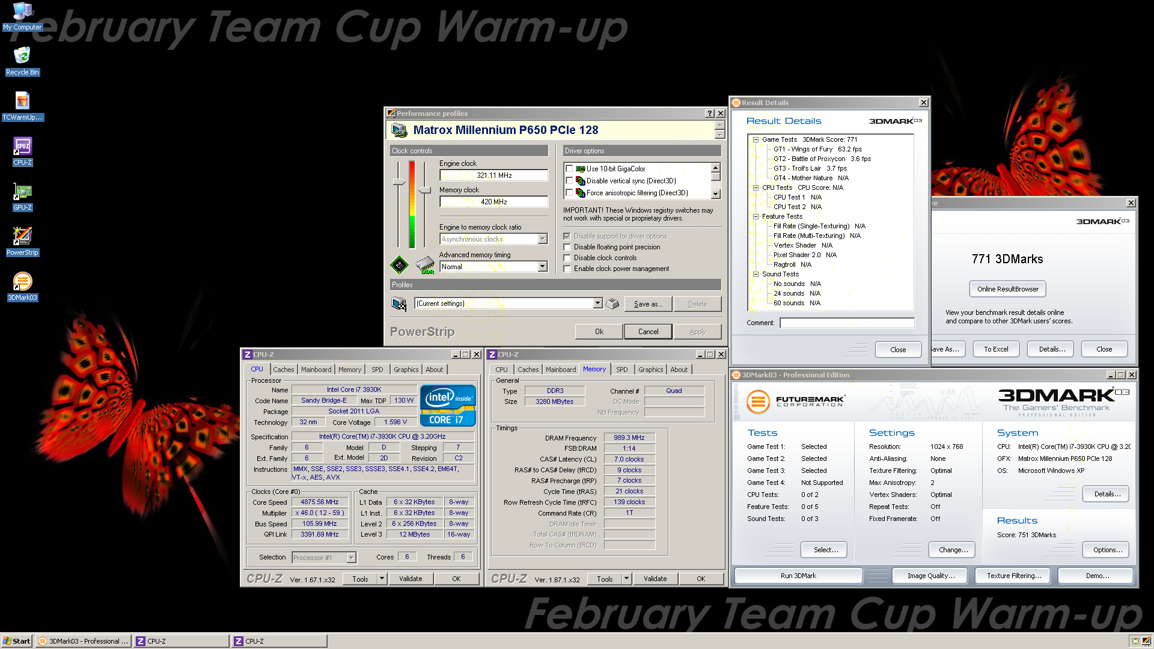The height and width of the screenshot is (649, 1154).
Task: Open the Tools dropdown arrow in left CPU-Z window
Action: pos(382,579)
